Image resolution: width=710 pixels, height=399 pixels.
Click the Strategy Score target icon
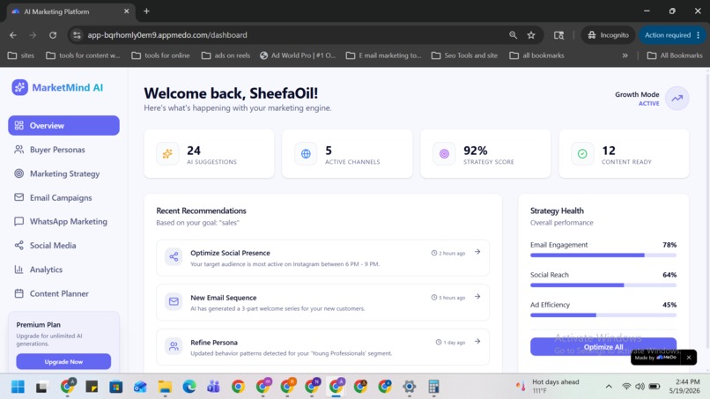(444, 153)
